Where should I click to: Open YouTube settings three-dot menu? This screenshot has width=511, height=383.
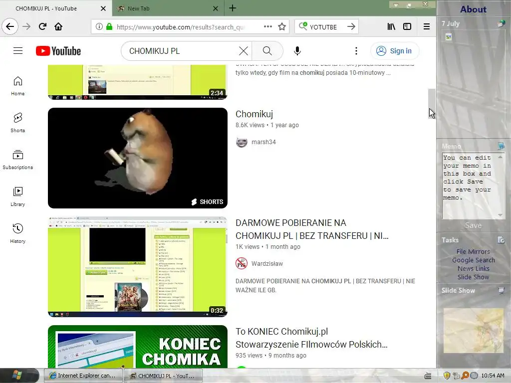pos(356,51)
